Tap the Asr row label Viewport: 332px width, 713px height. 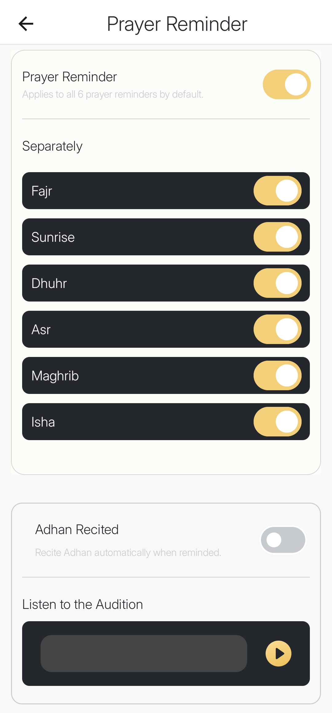(41, 330)
